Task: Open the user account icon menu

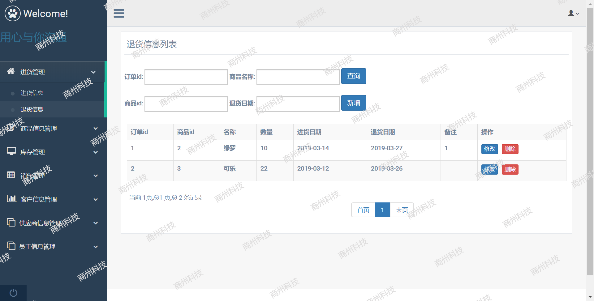Action: 571,13
